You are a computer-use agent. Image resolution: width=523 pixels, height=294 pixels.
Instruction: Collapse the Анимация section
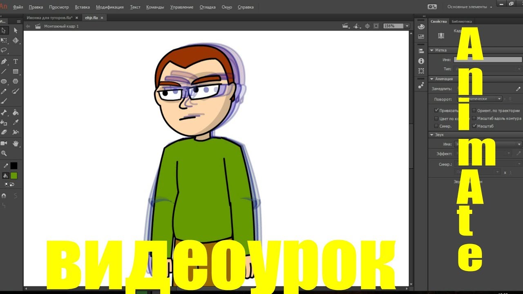tap(431, 79)
